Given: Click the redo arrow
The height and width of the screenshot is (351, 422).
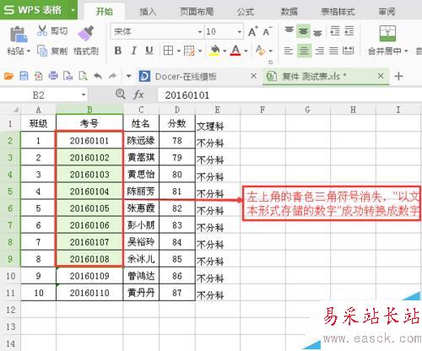Looking at the screenshot, I should click(x=112, y=76).
